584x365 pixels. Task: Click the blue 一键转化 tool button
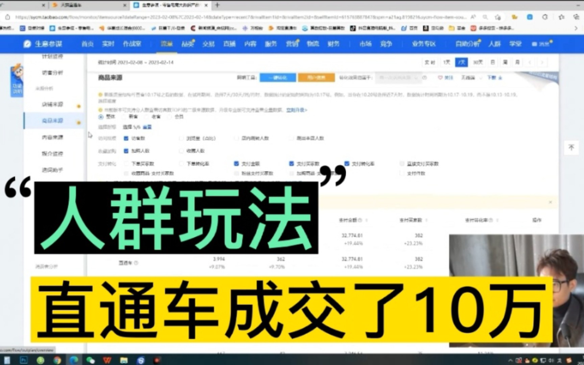(x=278, y=78)
